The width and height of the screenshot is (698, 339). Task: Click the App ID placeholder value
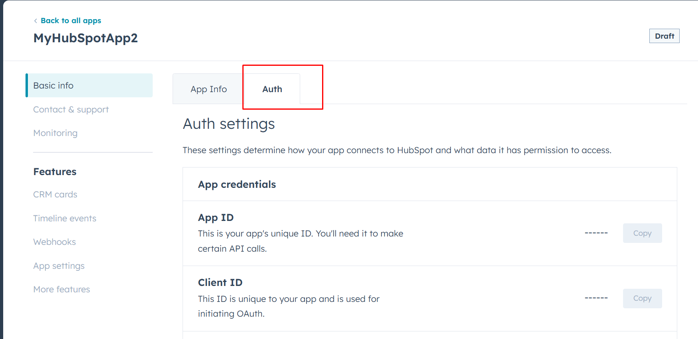click(x=596, y=233)
